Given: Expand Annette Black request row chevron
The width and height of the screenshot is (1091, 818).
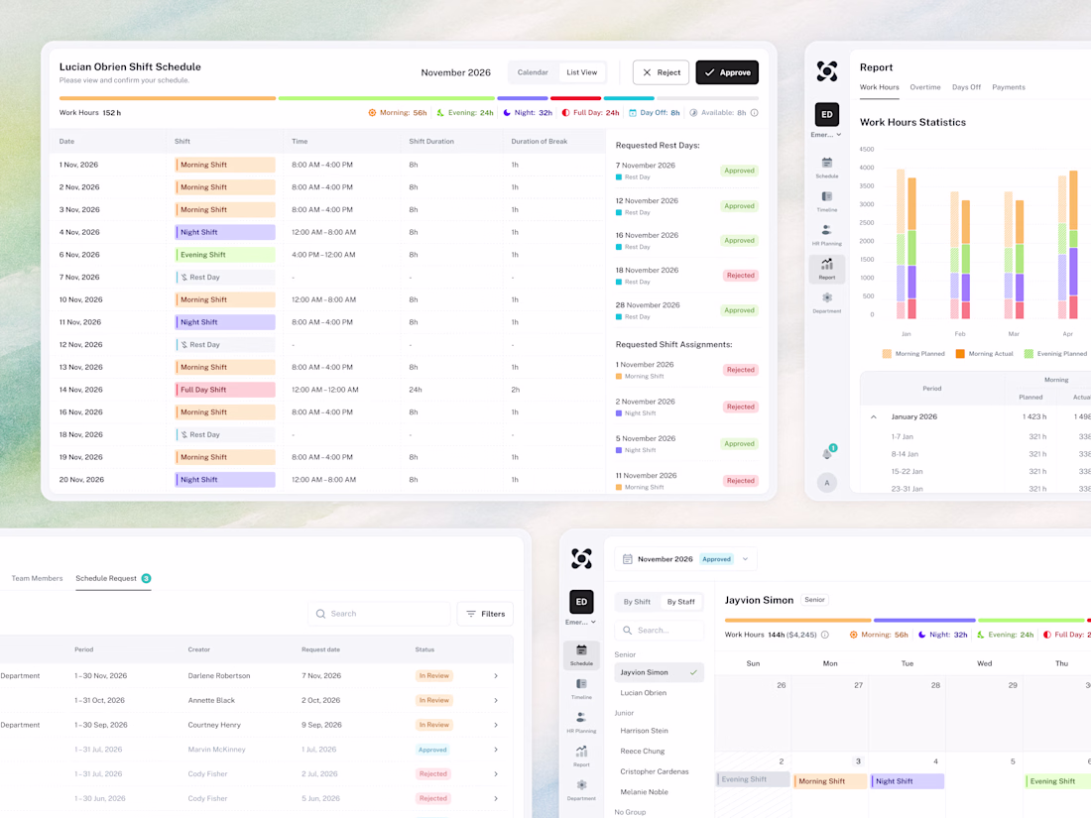Looking at the screenshot, I should [x=496, y=700].
